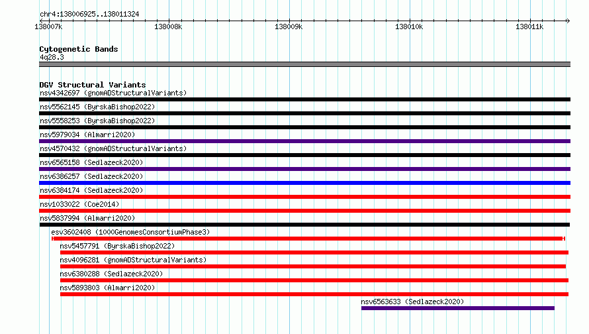The height and width of the screenshot is (334, 589).
Task: Open the nsv4570432 gnomADStructuralVariants label
Action: 113,148
